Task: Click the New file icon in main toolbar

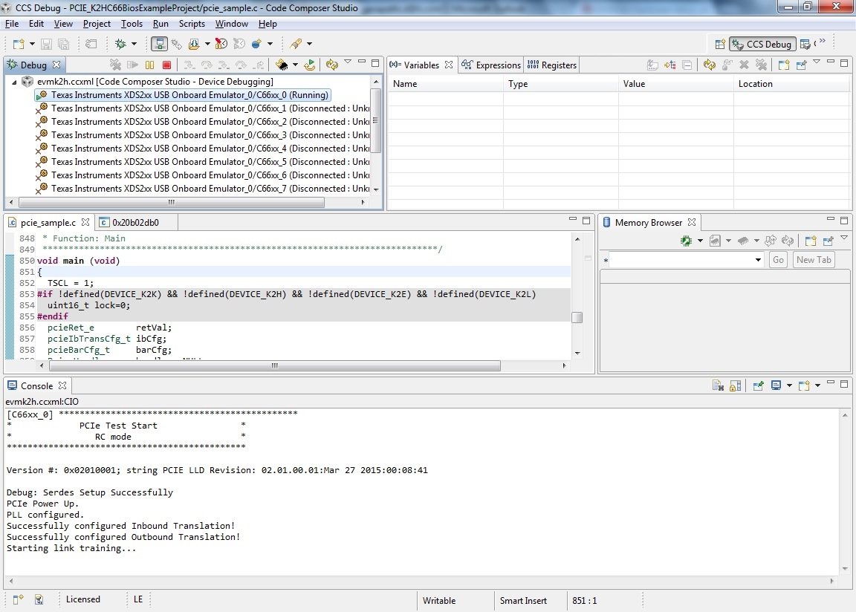Action: point(19,44)
